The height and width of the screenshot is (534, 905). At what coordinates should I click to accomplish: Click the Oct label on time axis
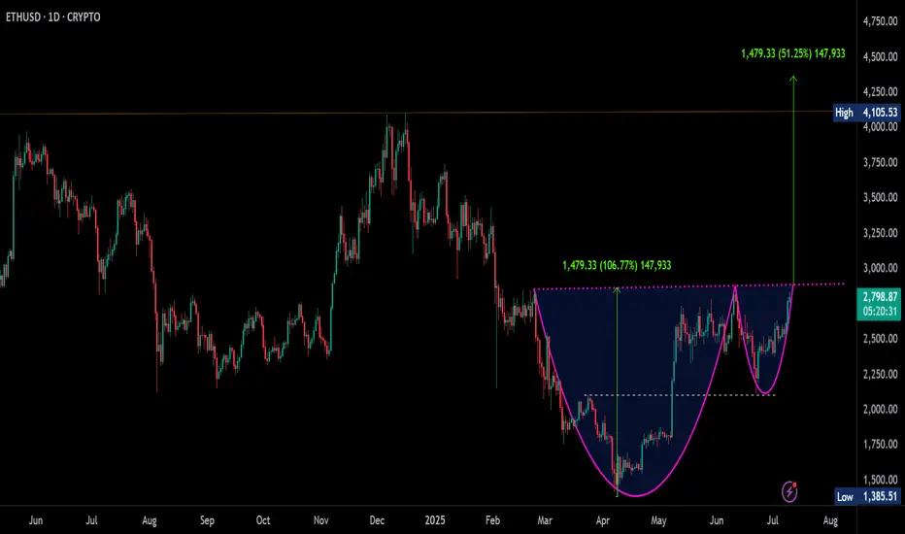[x=263, y=520]
